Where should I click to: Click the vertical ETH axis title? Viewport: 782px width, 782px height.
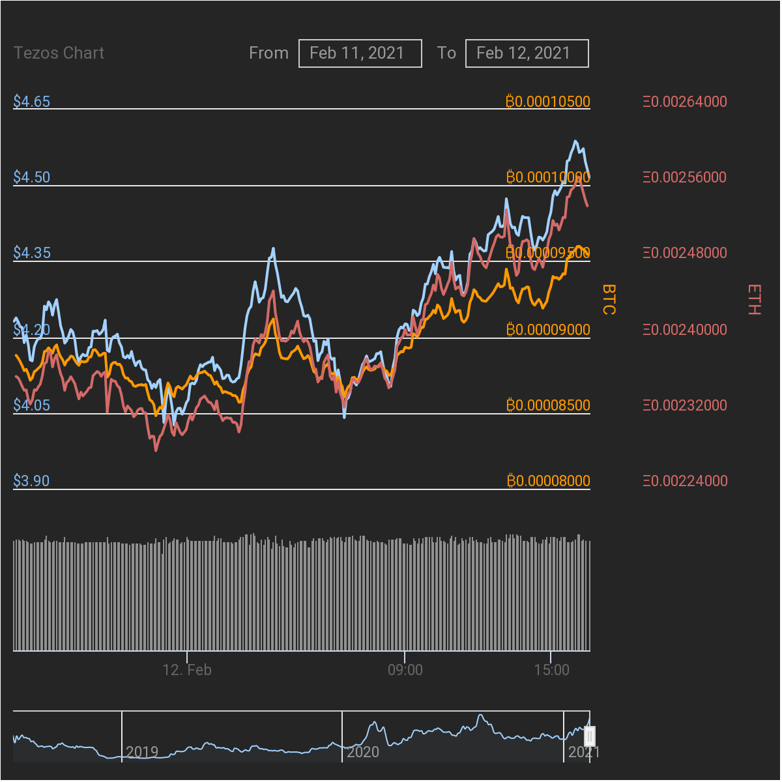(754, 300)
